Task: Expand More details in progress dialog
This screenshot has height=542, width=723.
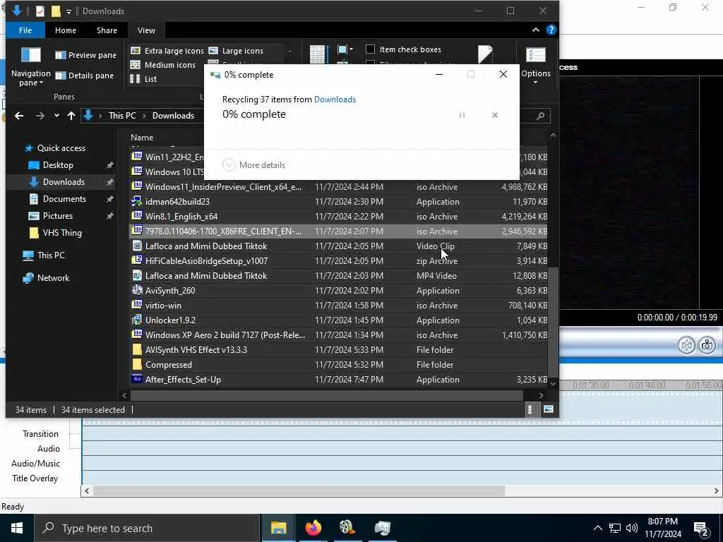Action: (x=253, y=164)
